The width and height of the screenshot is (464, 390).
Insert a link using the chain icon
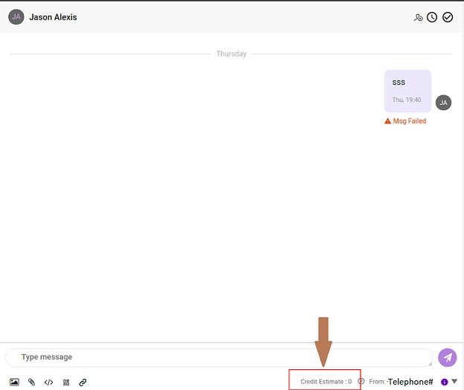pos(83,383)
